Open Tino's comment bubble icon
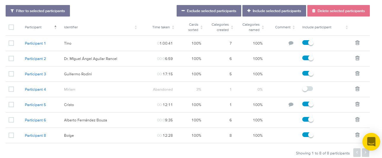 point(291,43)
